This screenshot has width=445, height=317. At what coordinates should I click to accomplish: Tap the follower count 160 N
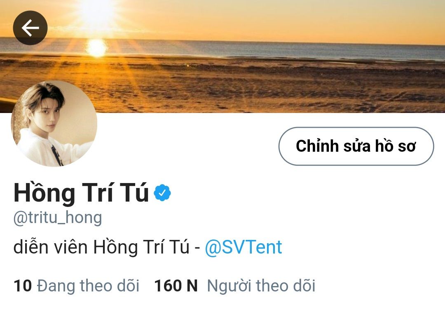point(176,286)
